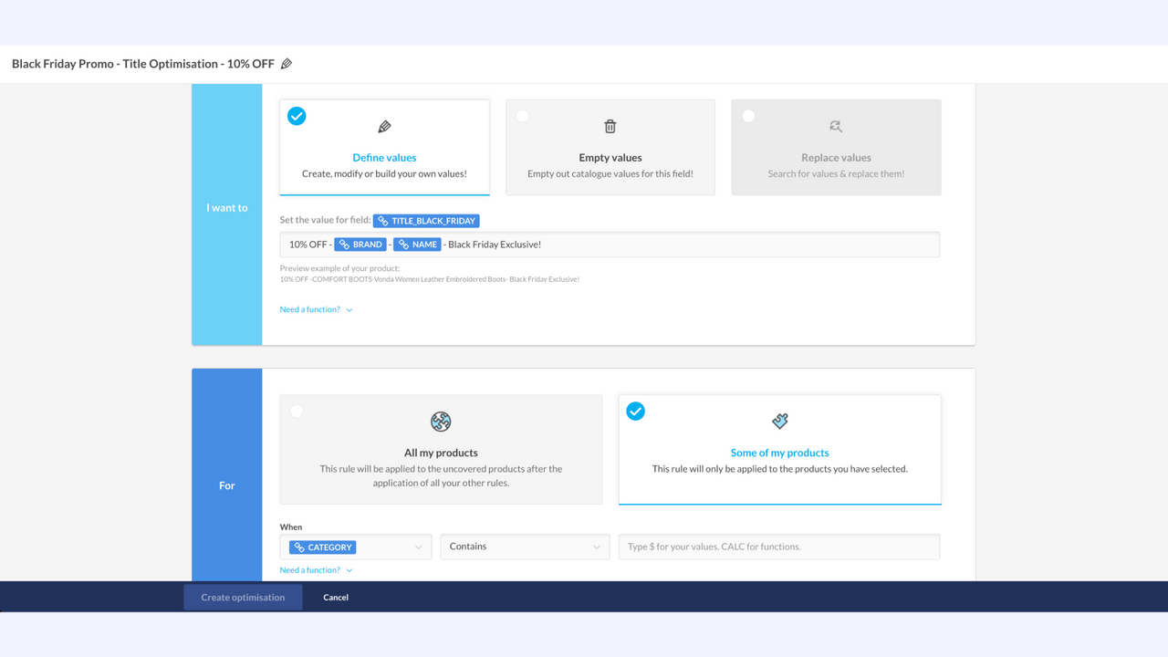The height and width of the screenshot is (657, 1168).
Task: Click the pencil icon on Define values card
Action: 384,126
